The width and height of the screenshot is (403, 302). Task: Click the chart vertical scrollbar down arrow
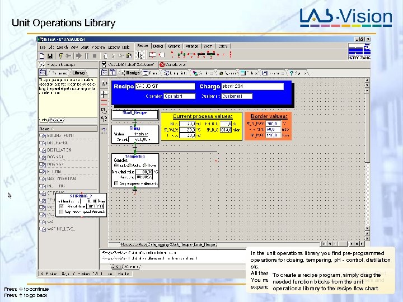(x=367, y=228)
